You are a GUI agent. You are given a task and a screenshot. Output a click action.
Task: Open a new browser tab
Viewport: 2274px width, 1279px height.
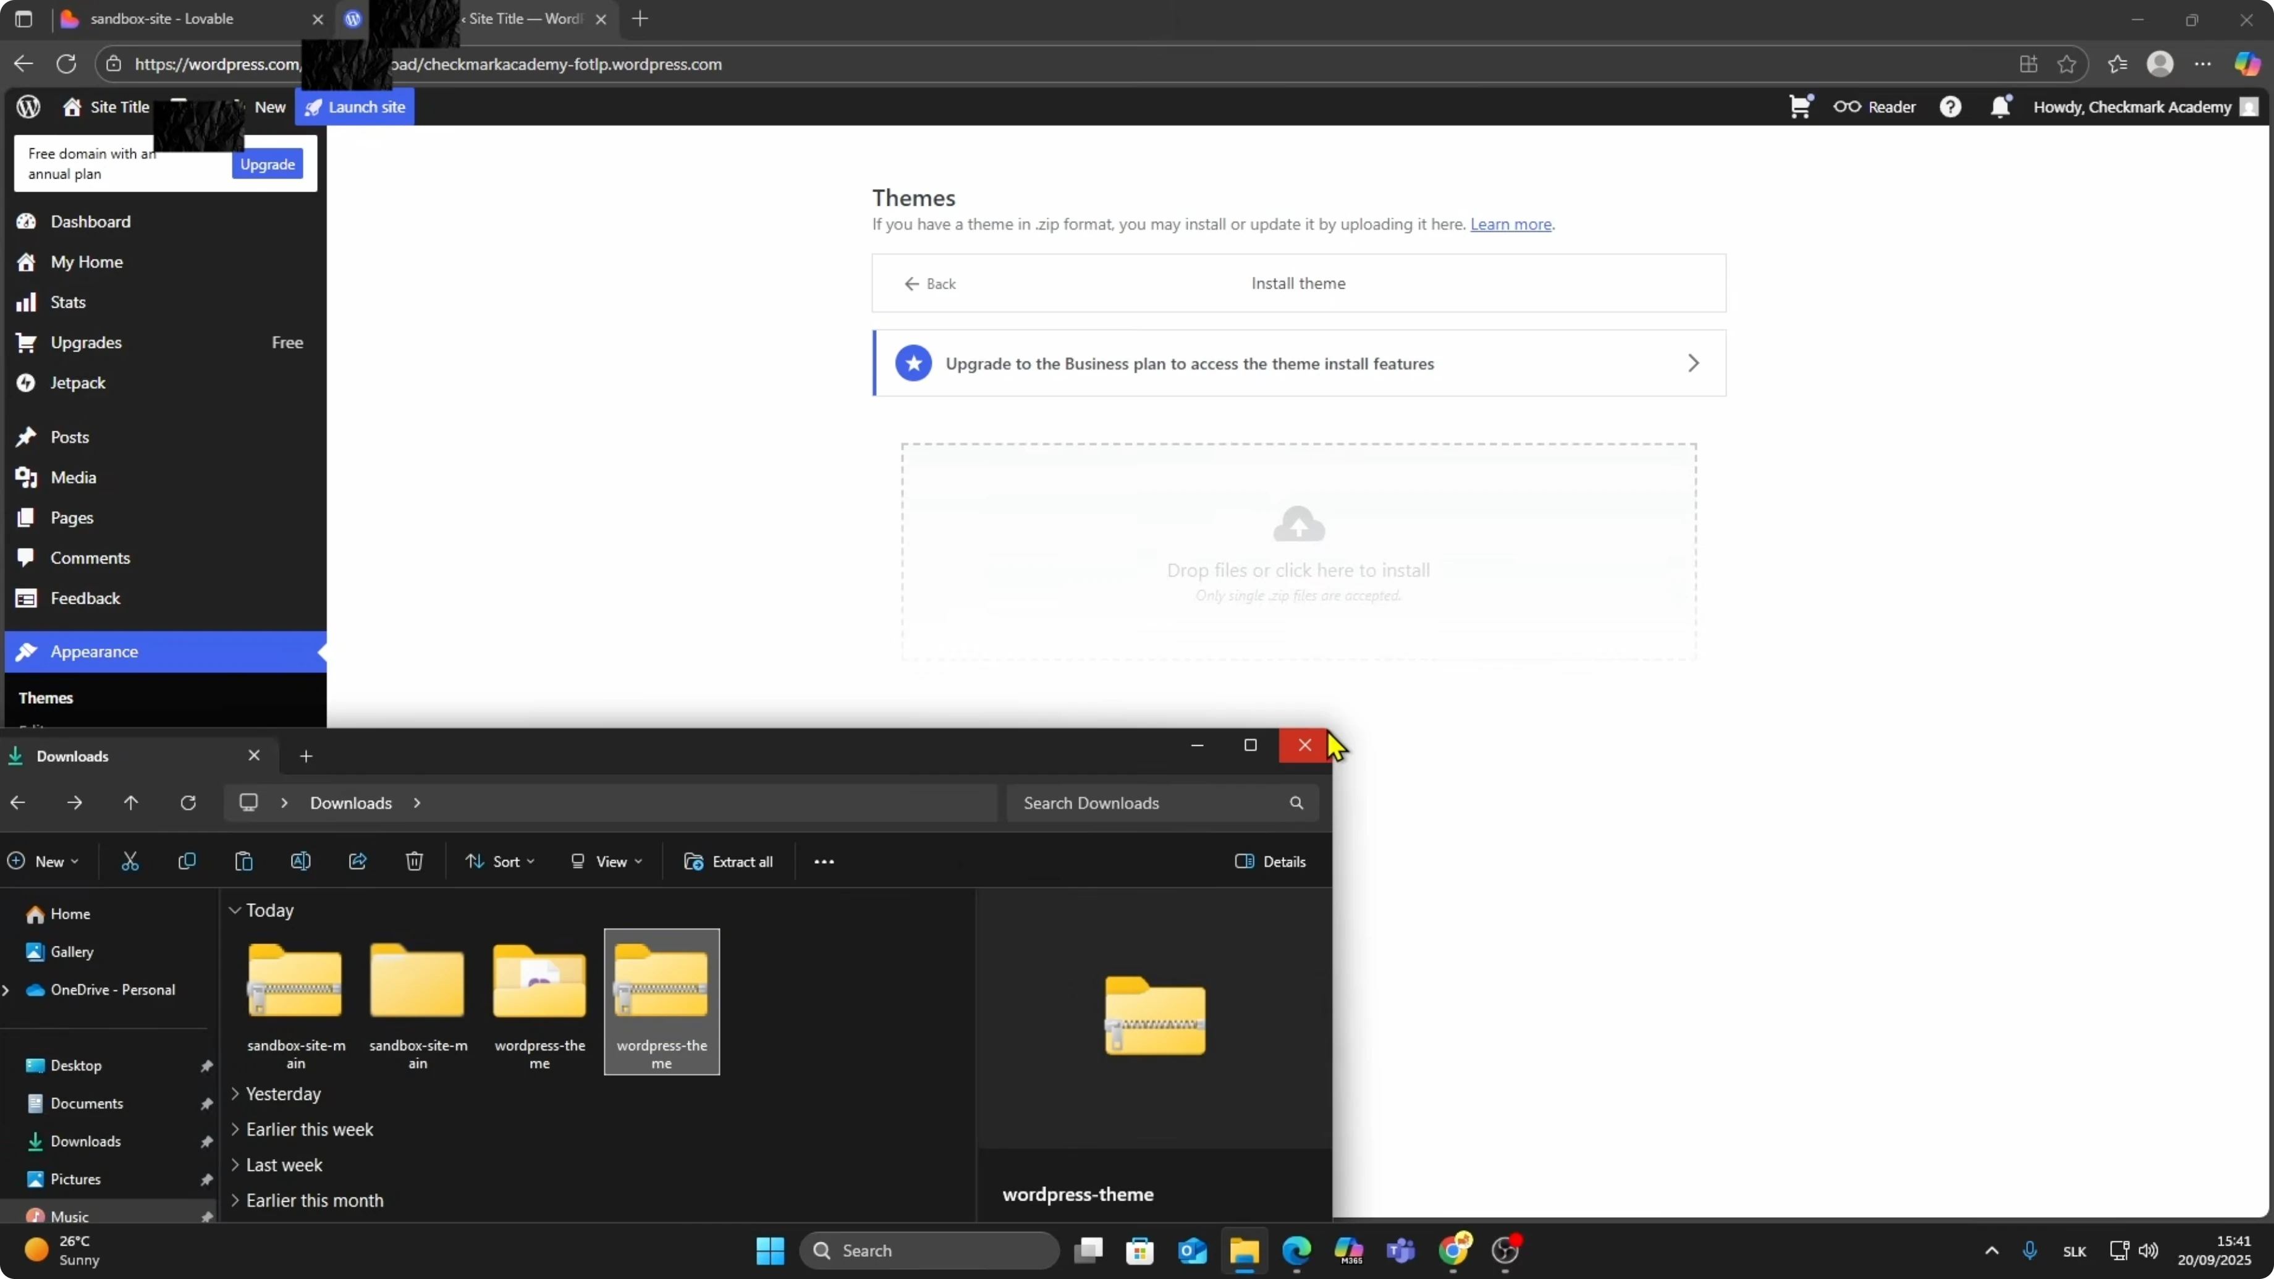(x=640, y=19)
